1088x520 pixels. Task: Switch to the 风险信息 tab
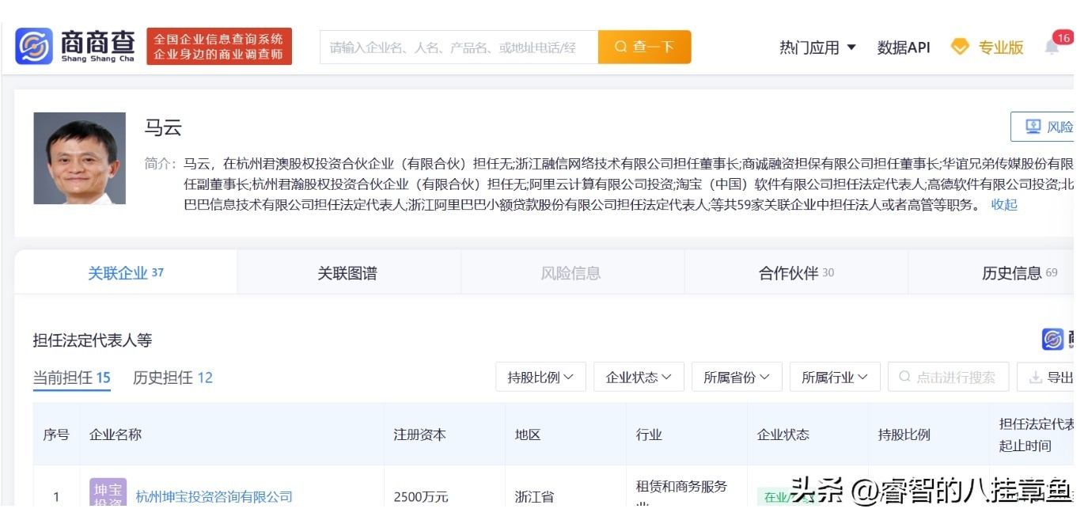click(x=571, y=273)
